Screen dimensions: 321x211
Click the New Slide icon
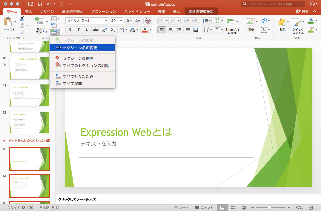(x=40, y=21)
